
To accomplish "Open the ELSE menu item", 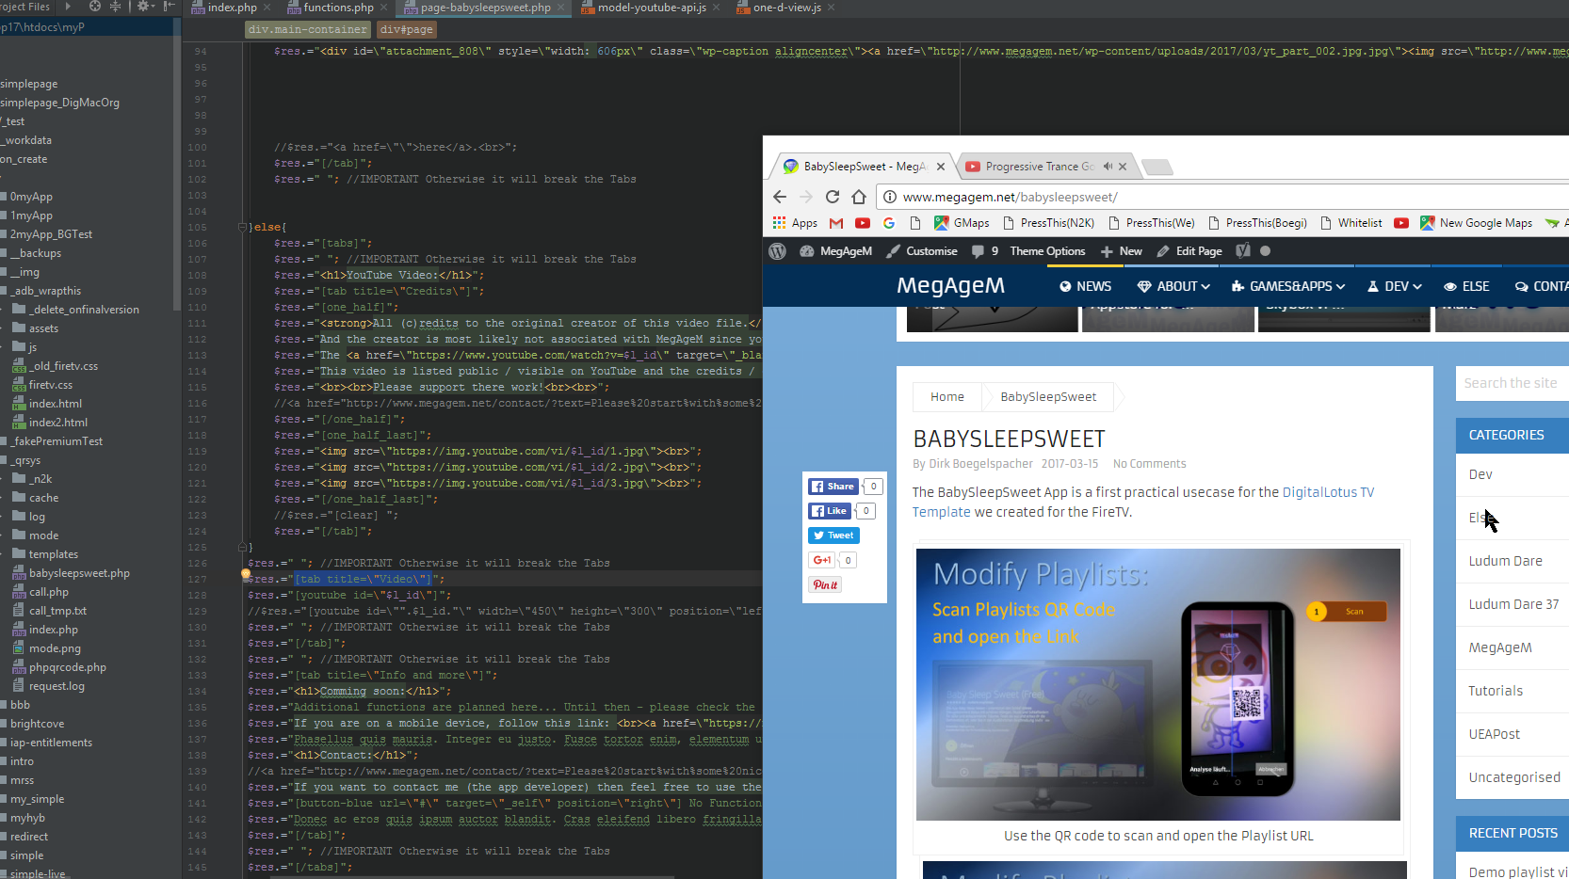I will click(x=1466, y=286).
